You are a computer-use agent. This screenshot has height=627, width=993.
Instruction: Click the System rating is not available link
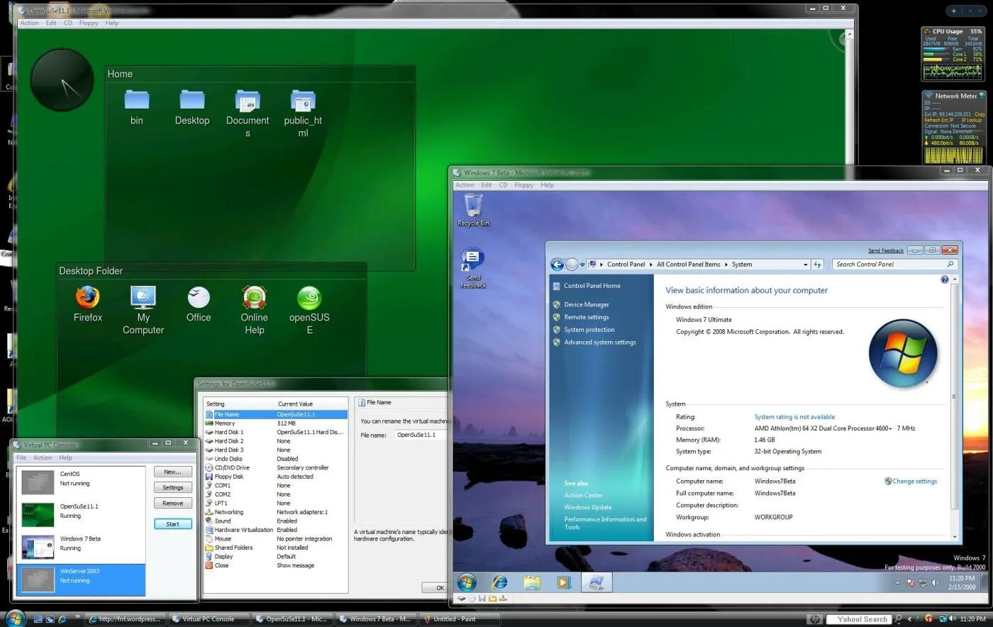794,417
